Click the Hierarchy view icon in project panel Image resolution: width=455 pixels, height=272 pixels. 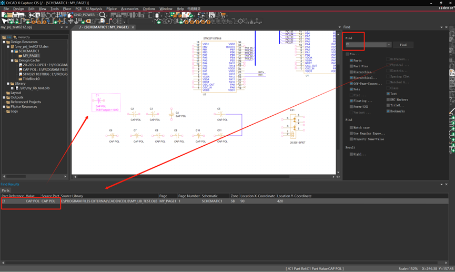coord(15,37)
